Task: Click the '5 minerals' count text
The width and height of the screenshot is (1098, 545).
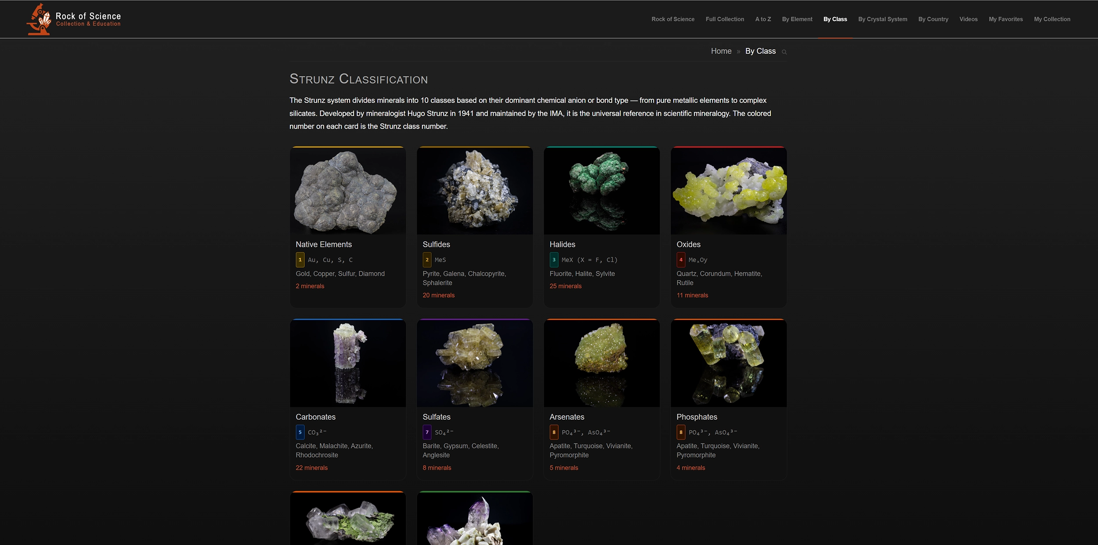Action: click(563, 468)
